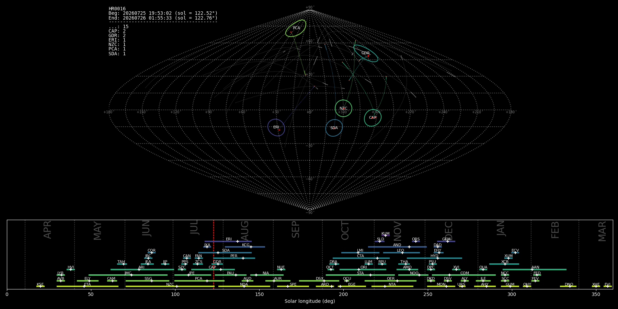Click the NTA shower bar

392,286
